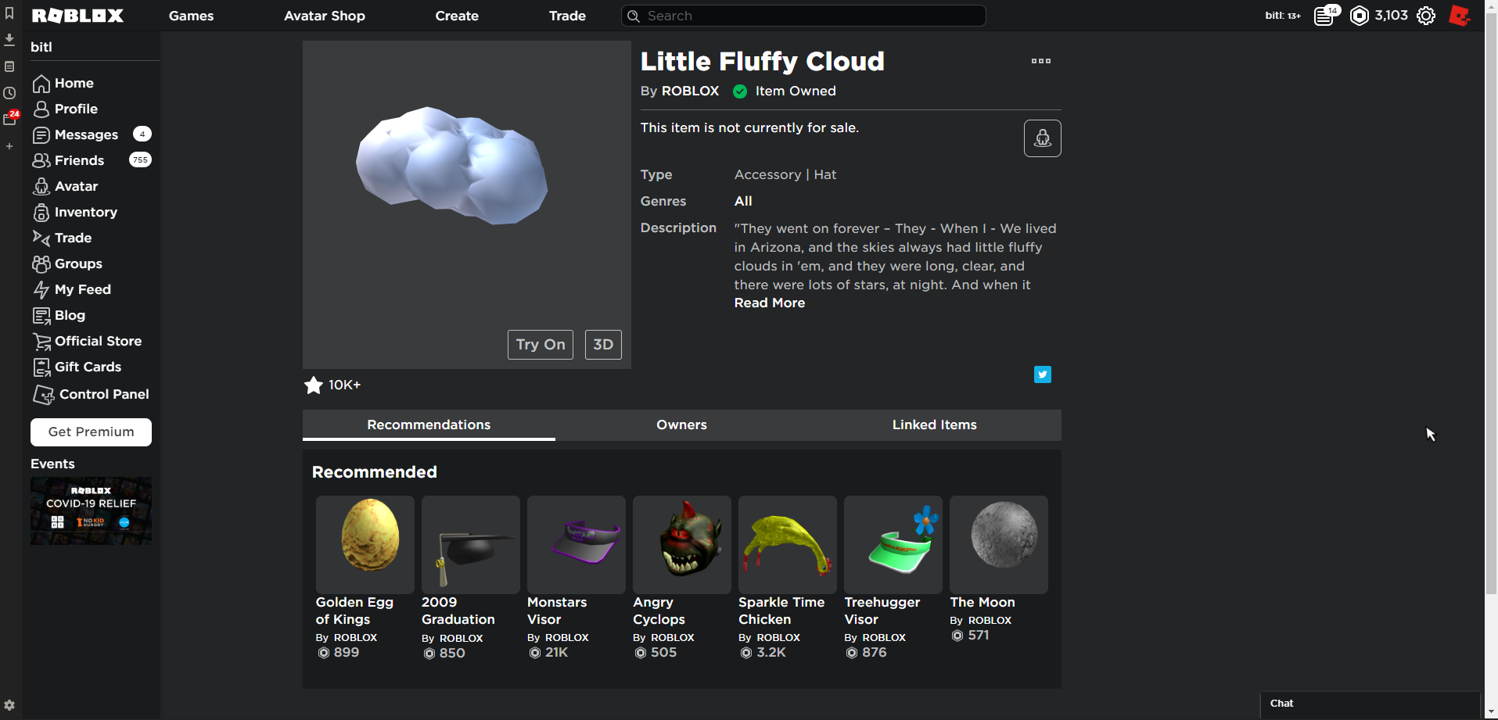Expand the Chat panel
The width and height of the screenshot is (1498, 720).
[x=1369, y=704]
